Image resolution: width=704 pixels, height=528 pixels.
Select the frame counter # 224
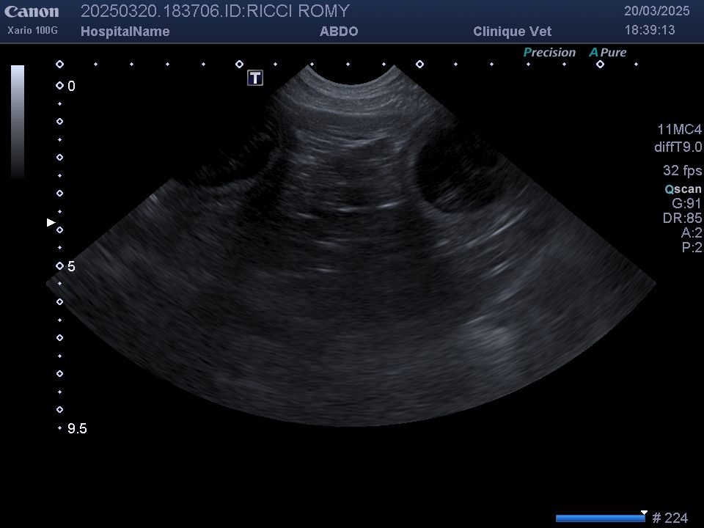point(670,518)
